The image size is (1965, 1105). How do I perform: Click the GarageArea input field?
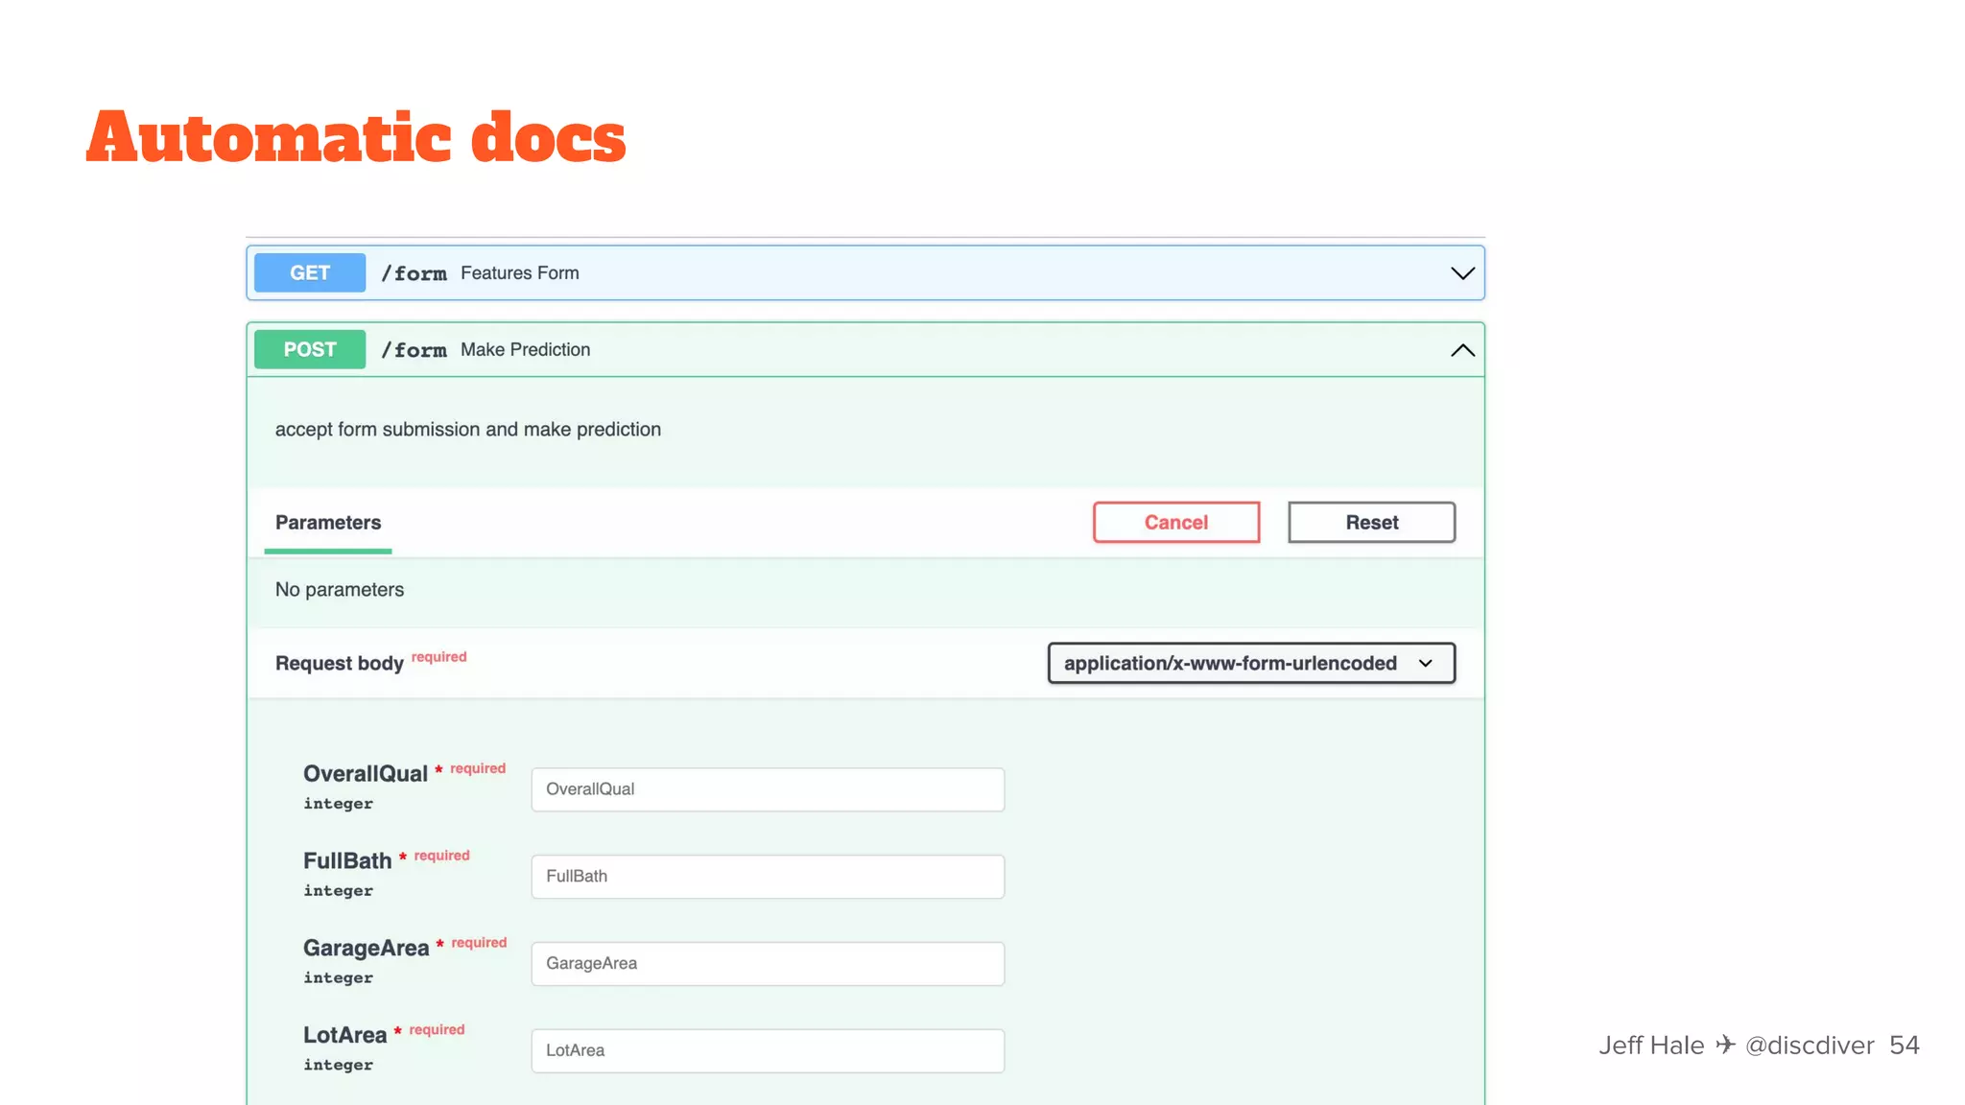tap(768, 963)
